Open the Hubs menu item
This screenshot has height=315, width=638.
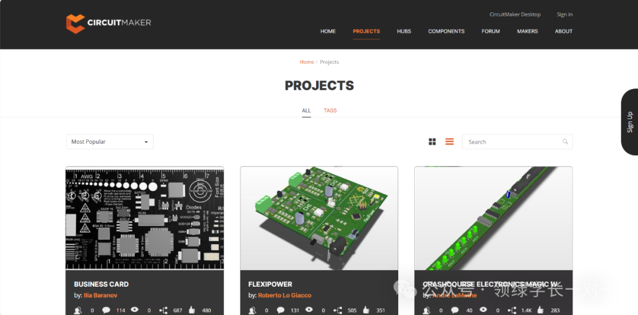pyautogui.click(x=404, y=31)
